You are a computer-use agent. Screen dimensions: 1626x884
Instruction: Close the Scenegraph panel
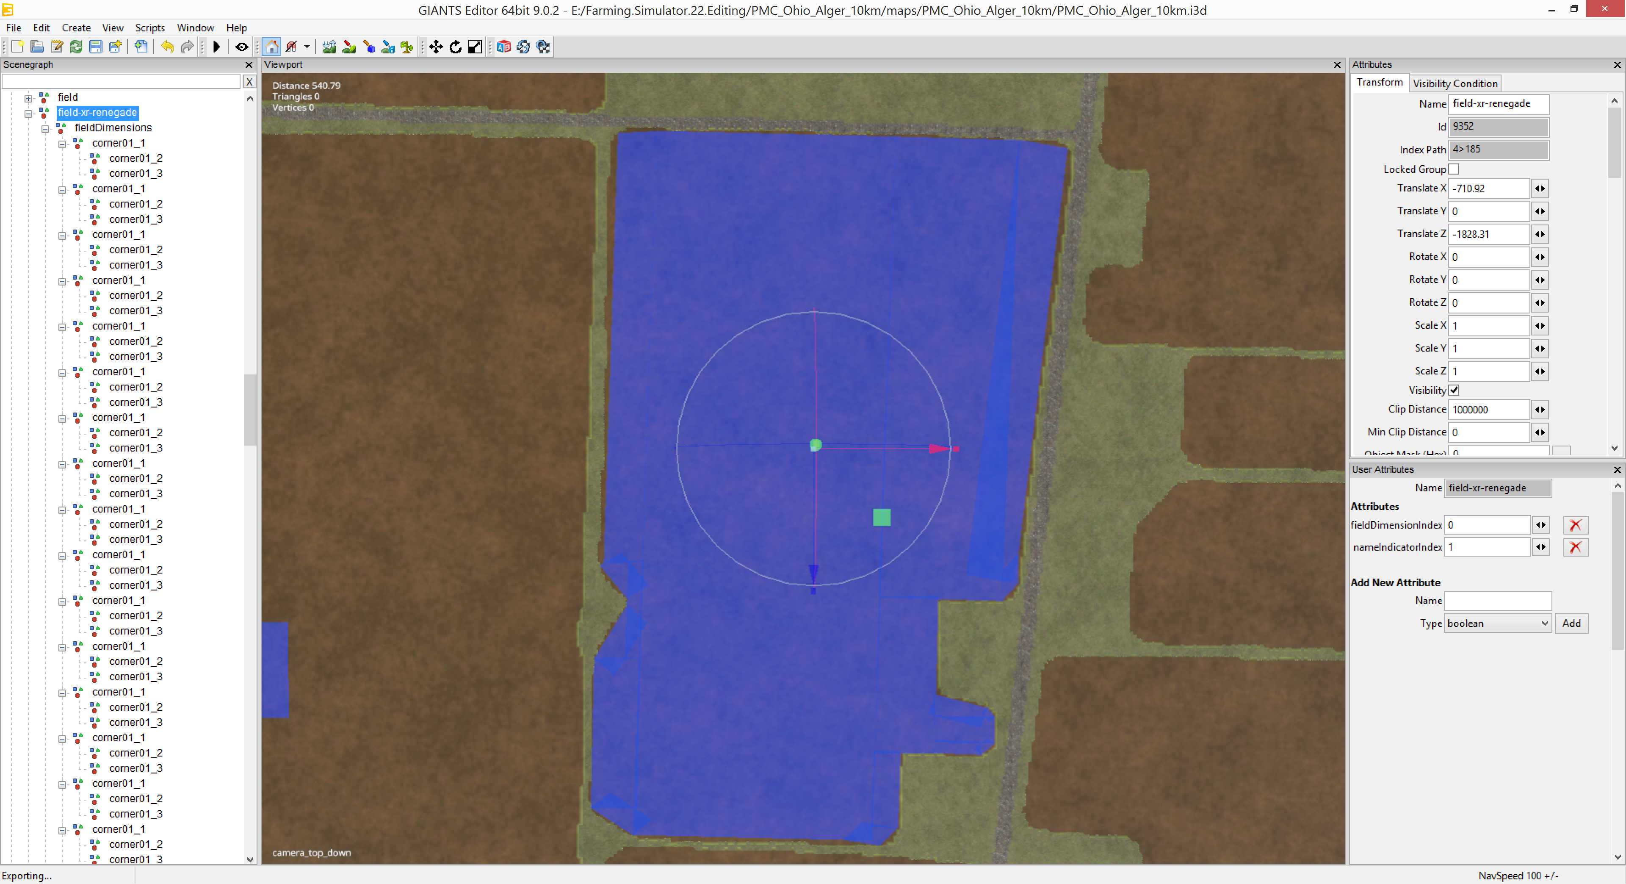[x=249, y=65]
